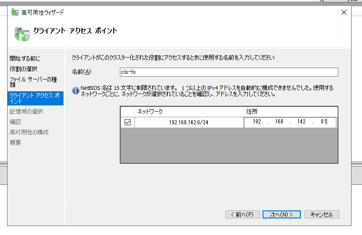
Task: Uncheck the 192.168.142.0/24 network checkbox
Action: coord(127,122)
